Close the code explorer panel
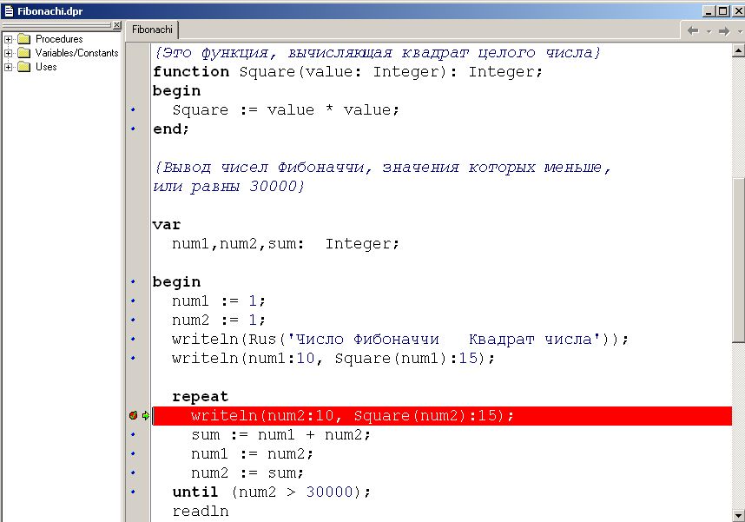The image size is (745, 522). (117, 24)
